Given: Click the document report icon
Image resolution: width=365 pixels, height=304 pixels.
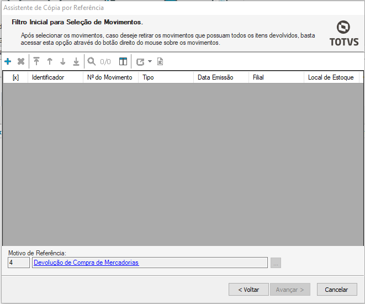Looking at the screenshot, I should [160, 61].
